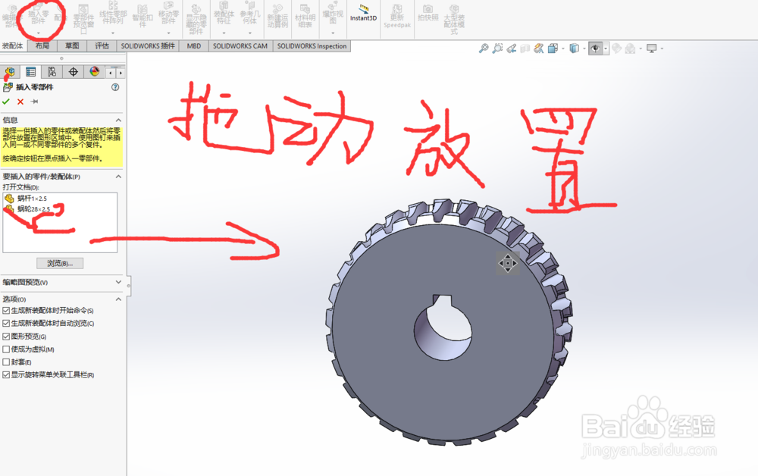Viewport: 758px width, 476px height.
Task: Toggle 显示旋转菜单关联工具栏 checkbox
Action: click(6, 374)
